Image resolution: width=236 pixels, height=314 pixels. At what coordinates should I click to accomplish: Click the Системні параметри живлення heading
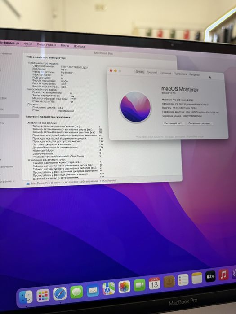48,117
